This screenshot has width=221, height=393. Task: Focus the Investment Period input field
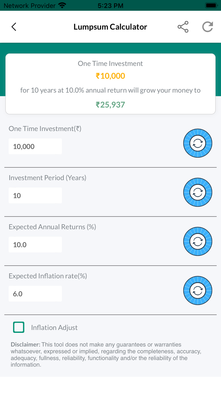tap(35, 196)
